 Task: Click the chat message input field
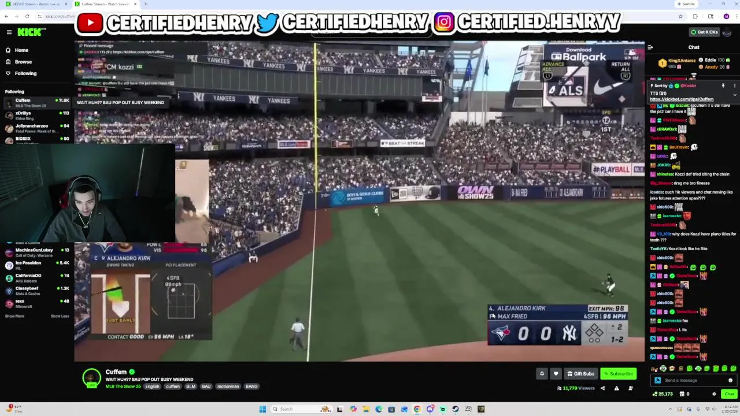(694, 380)
